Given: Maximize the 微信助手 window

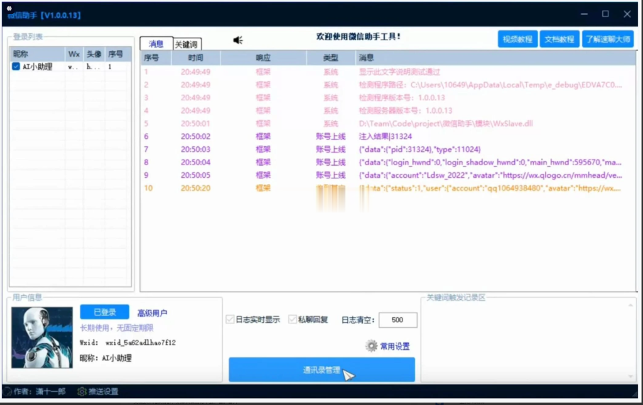Looking at the screenshot, I should [605, 14].
